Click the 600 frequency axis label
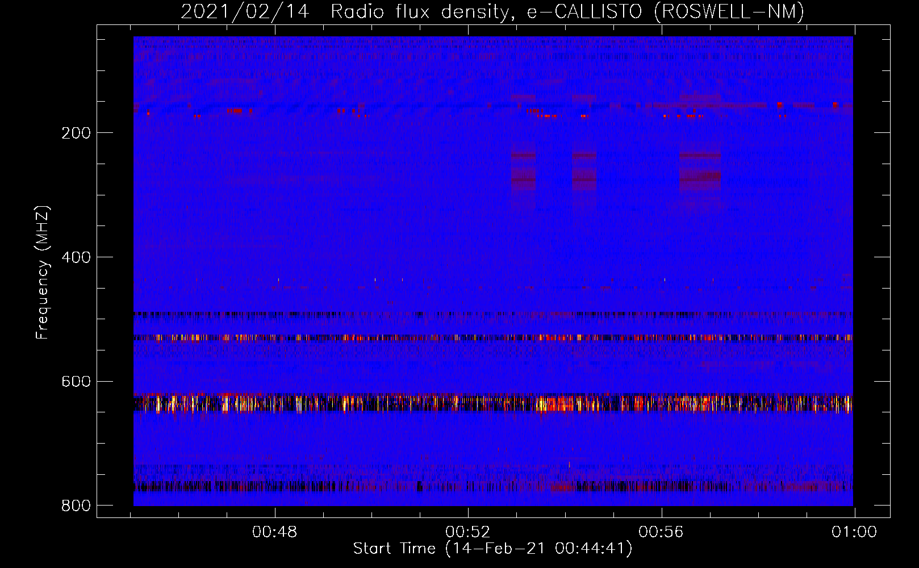 click(76, 381)
